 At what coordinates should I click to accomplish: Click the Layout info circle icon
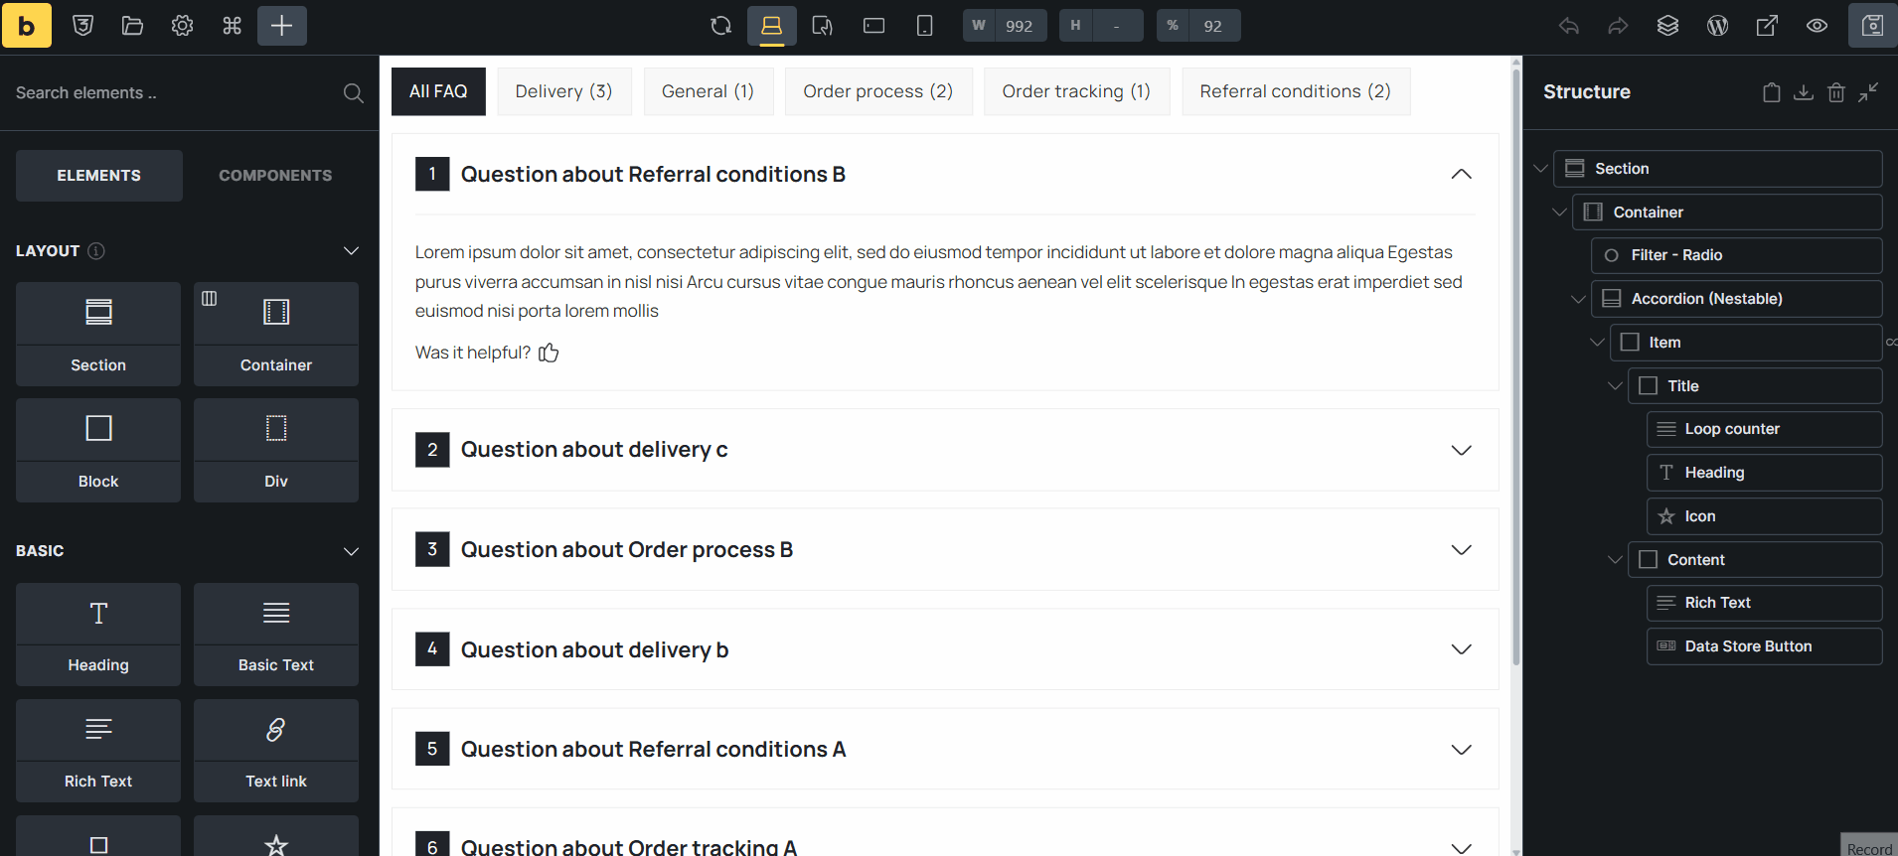click(96, 251)
